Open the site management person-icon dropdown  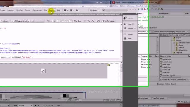pyautogui.click(x=78, y=10)
